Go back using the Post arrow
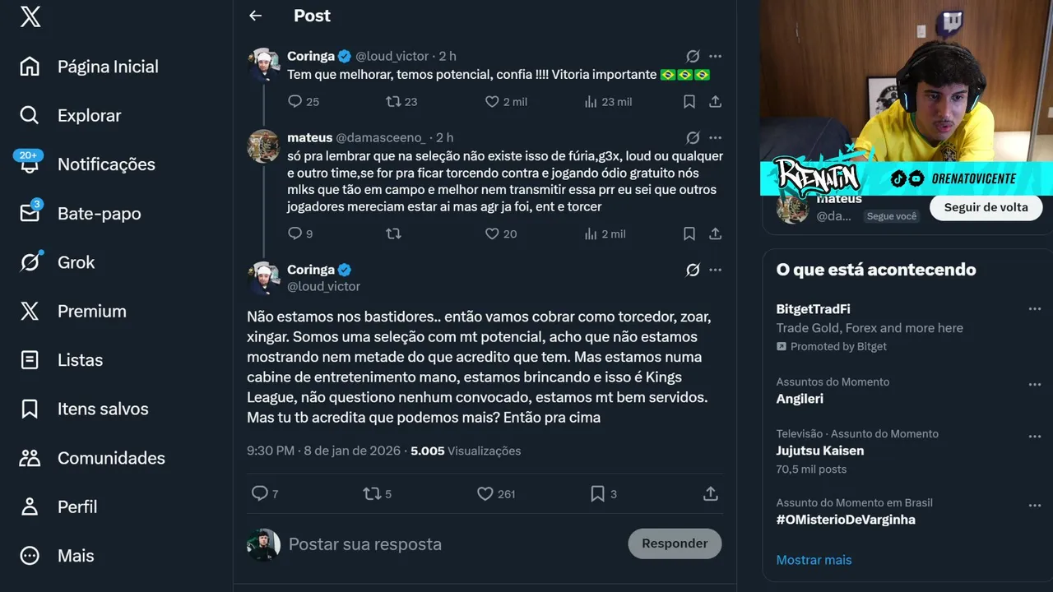The height and width of the screenshot is (592, 1053). [x=256, y=16]
